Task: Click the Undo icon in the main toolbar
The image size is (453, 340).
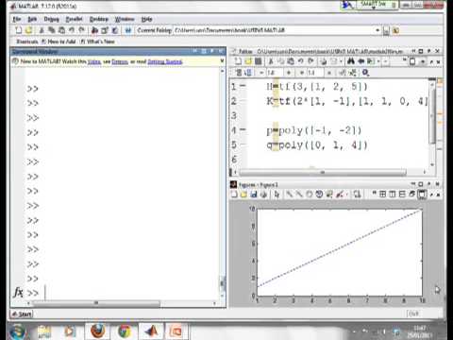Action: pyautogui.click(x=72, y=30)
